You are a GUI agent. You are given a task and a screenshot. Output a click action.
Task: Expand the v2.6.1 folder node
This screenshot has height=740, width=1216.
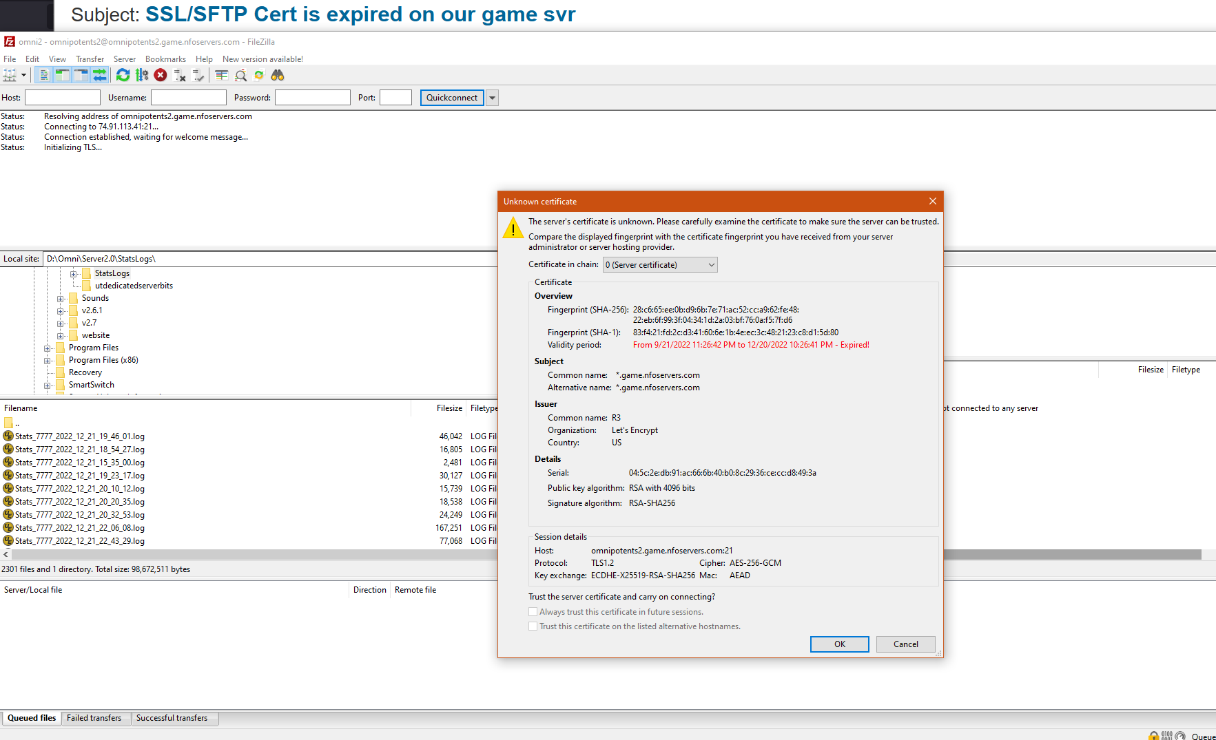pos(60,311)
